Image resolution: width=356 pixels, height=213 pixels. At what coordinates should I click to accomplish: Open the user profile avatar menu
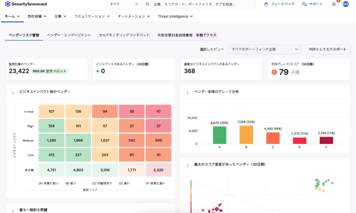[345, 4]
